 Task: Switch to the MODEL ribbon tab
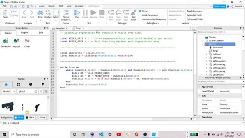[51, 6]
